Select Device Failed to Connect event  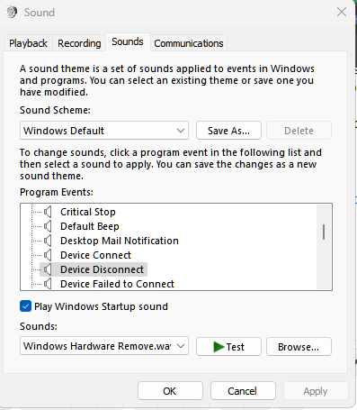coord(117,284)
